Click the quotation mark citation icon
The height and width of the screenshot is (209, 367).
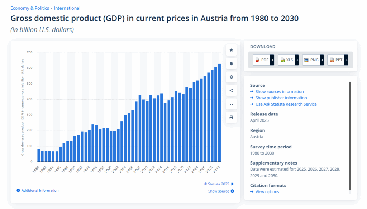[231, 104]
